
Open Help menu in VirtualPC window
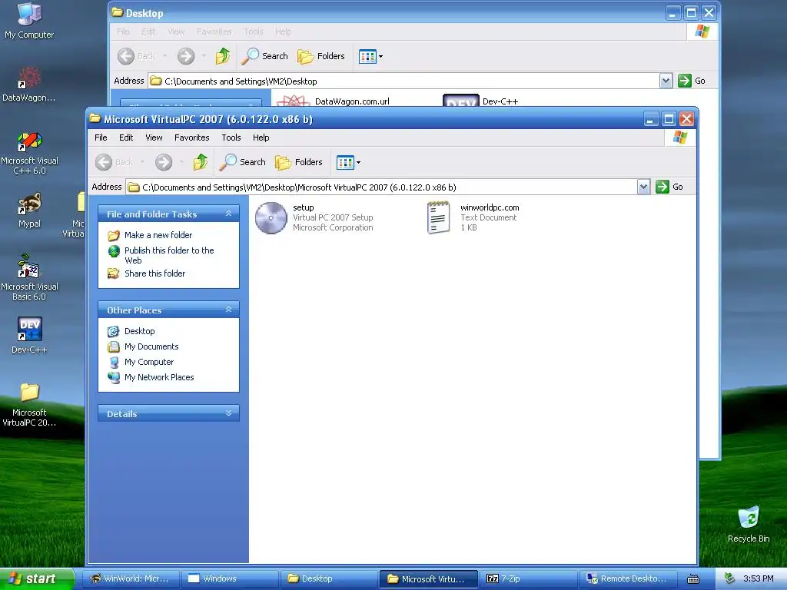[261, 138]
